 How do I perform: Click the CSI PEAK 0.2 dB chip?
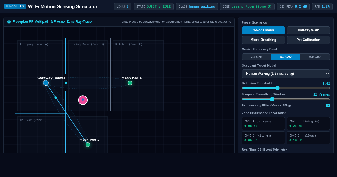(293, 6)
